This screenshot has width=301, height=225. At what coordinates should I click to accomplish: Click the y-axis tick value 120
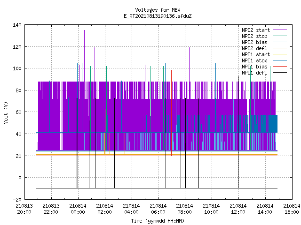(x=17, y=47)
